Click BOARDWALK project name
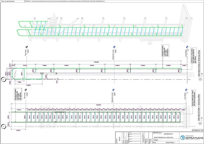 coord(168,134)
